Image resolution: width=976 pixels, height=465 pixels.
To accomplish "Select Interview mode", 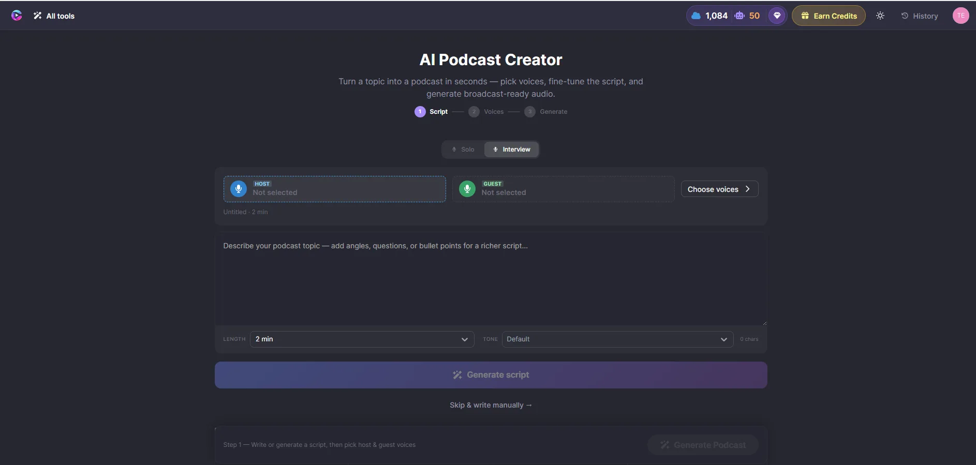I will coord(511,149).
